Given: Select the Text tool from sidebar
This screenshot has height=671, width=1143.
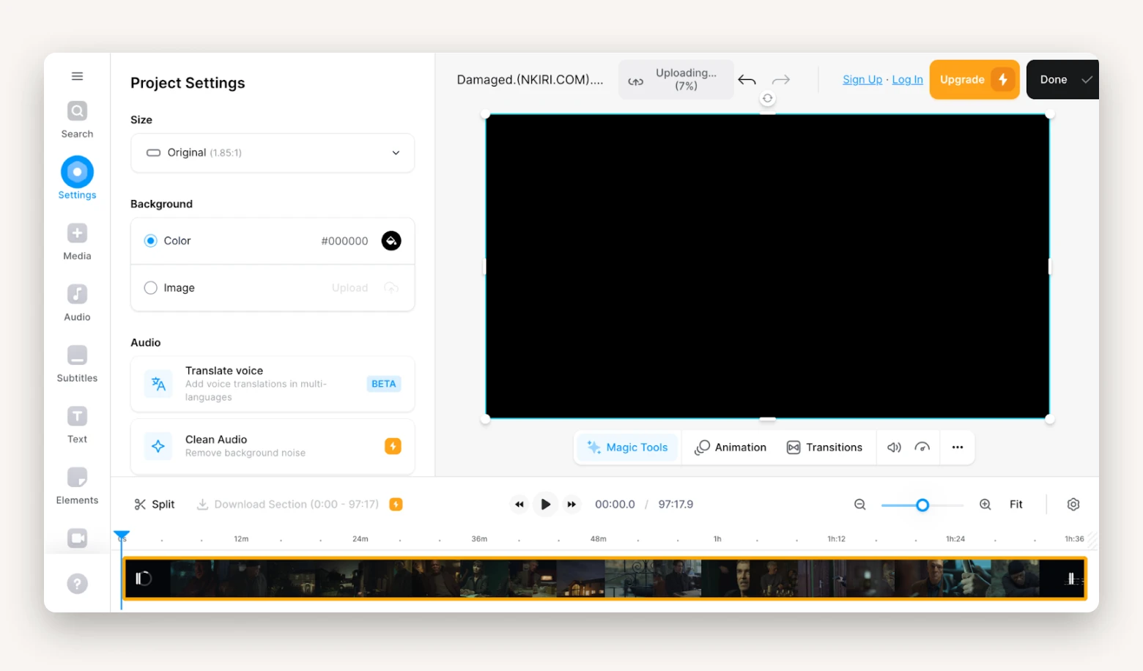Looking at the screenshot, I should point(76,425).
